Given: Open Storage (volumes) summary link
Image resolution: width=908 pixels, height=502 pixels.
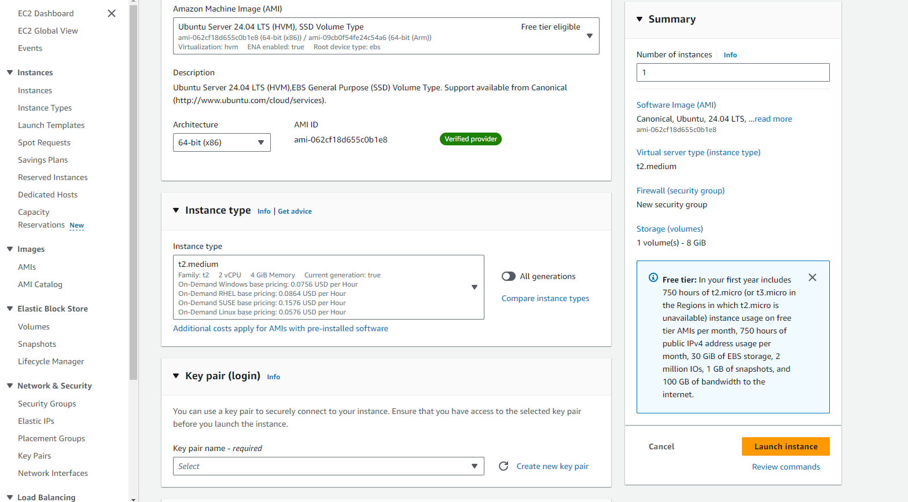Looking at the screenshot, I should tap(670, 229).
